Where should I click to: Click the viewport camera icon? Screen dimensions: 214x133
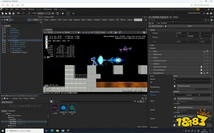click(78, 32)
